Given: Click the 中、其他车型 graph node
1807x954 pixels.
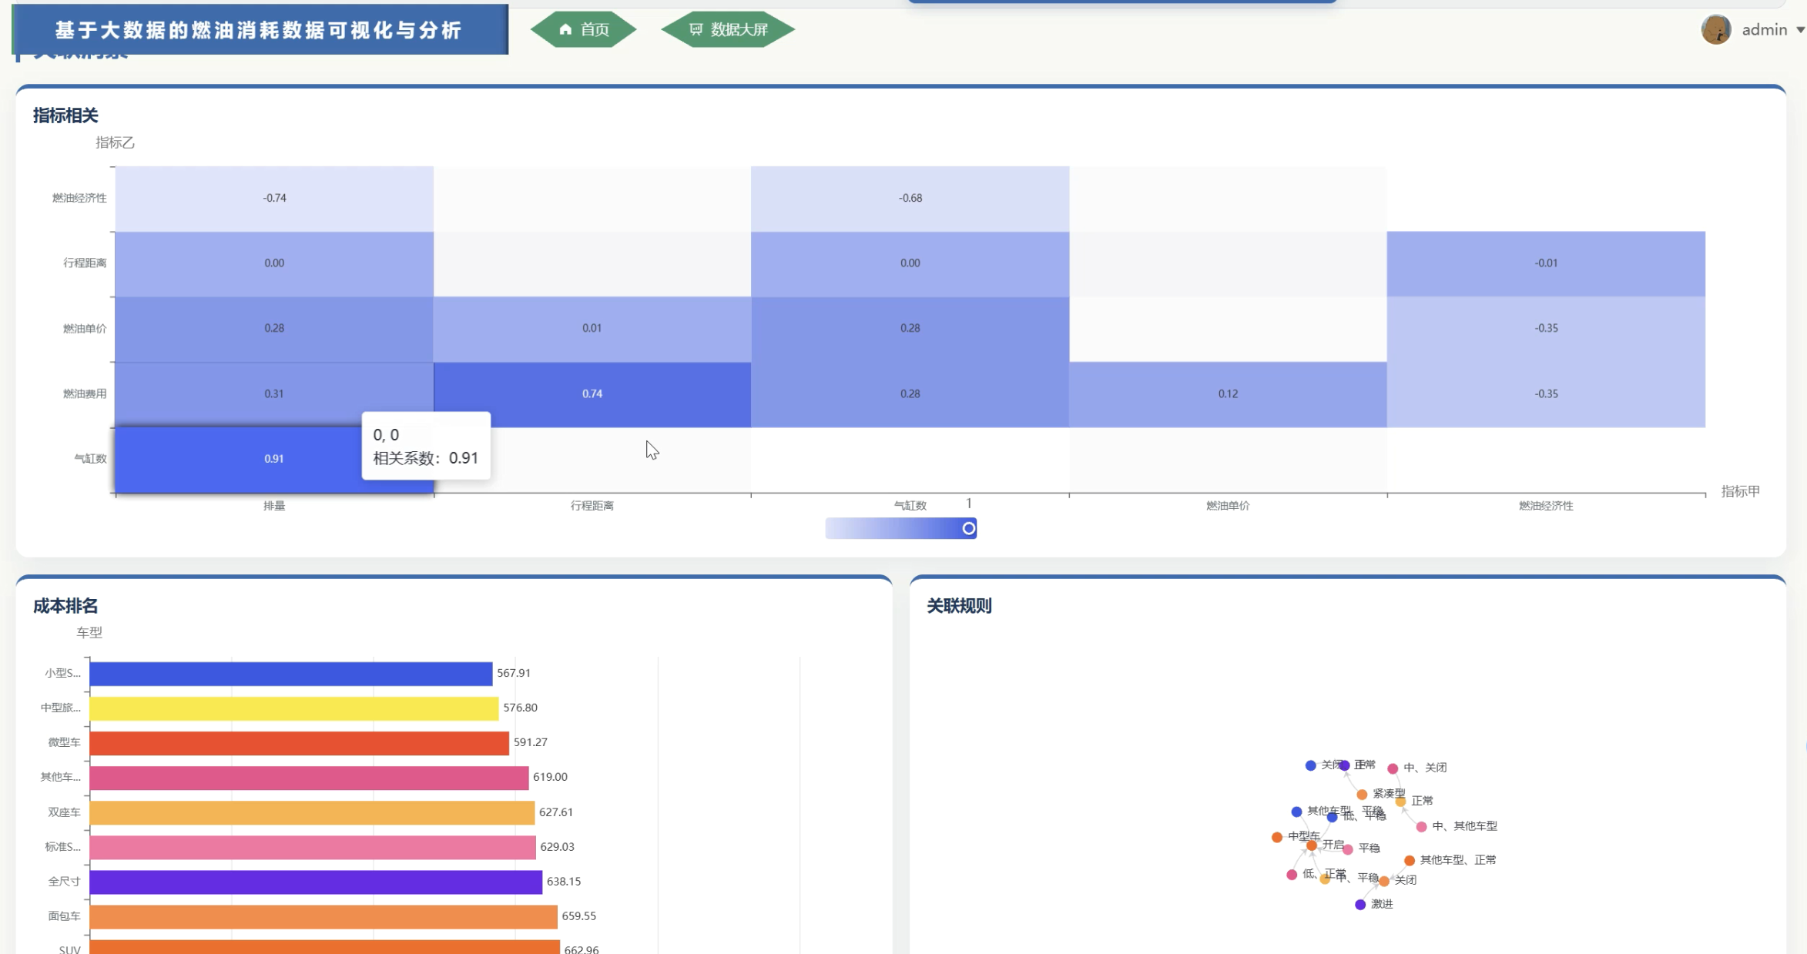Looking at the screenshot, I should 1421,827.
